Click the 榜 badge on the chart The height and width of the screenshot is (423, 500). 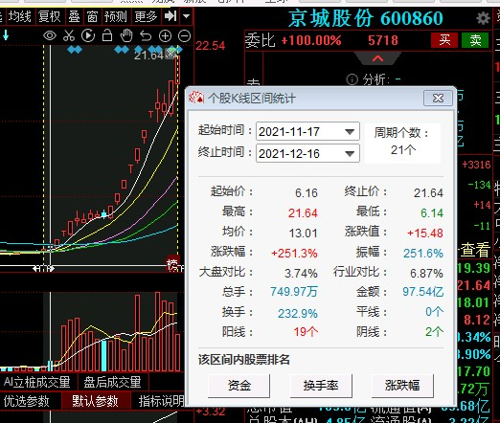[x=172, y=263]
